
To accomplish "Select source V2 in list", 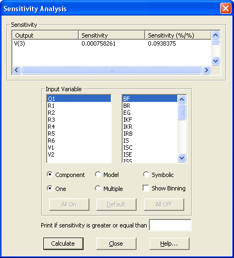I will pyautogui.click(x=79, y=154).
